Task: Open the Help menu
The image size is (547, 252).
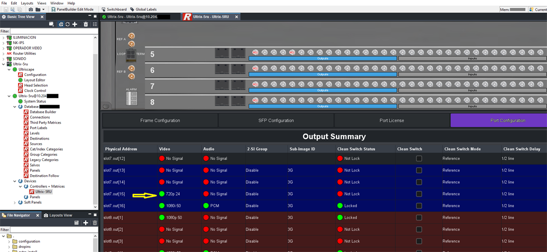Action: [x=71, y=3]
